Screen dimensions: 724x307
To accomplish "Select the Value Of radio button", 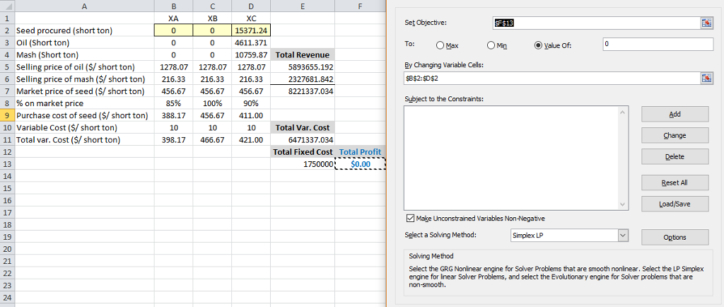I will [539, 45].
